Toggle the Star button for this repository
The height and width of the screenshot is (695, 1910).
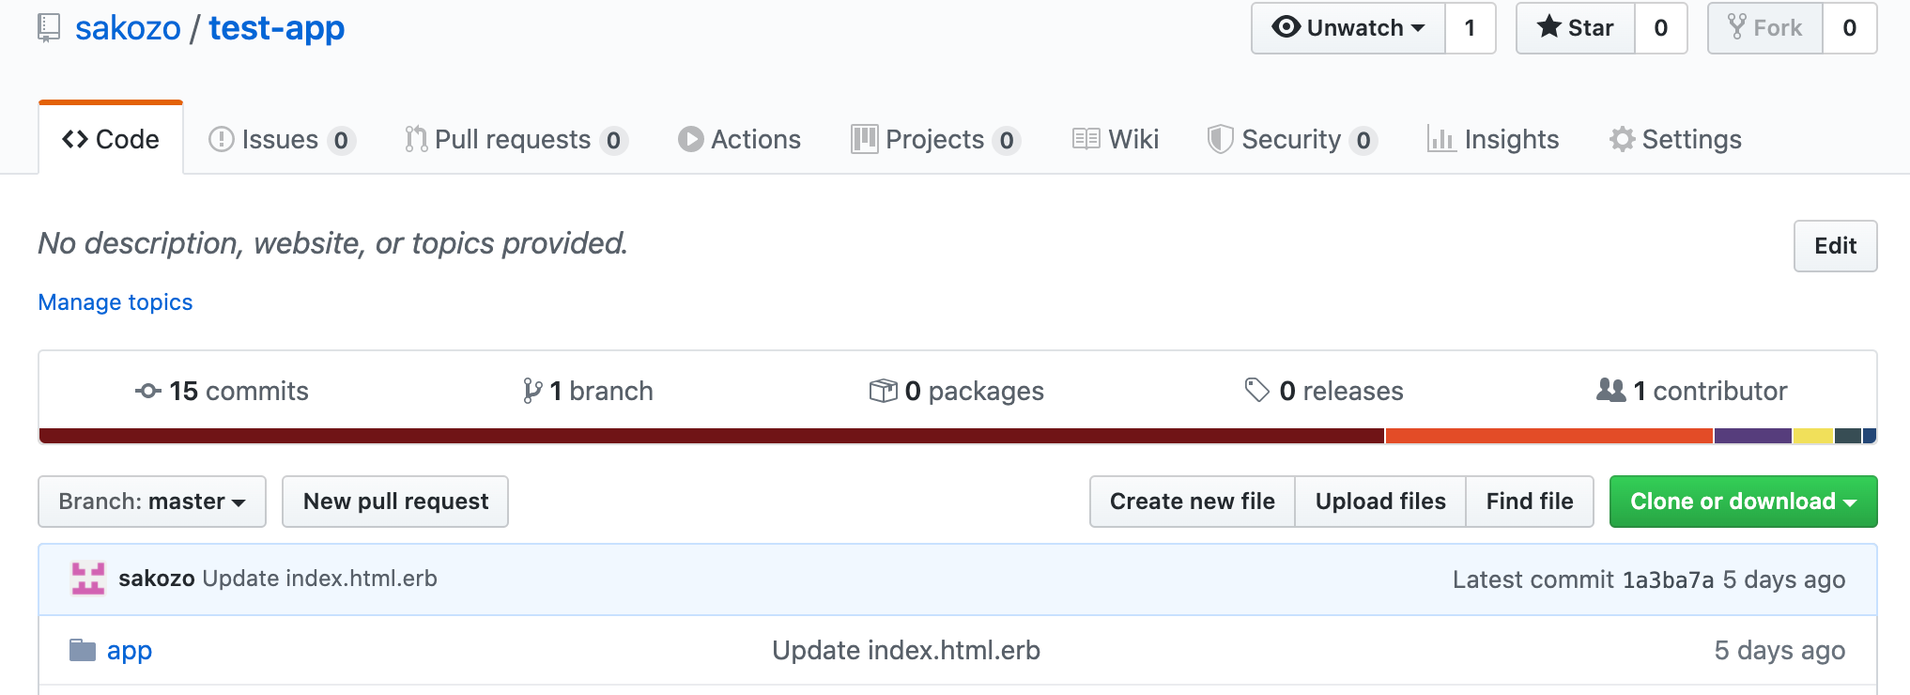(x=1576, y=28)
